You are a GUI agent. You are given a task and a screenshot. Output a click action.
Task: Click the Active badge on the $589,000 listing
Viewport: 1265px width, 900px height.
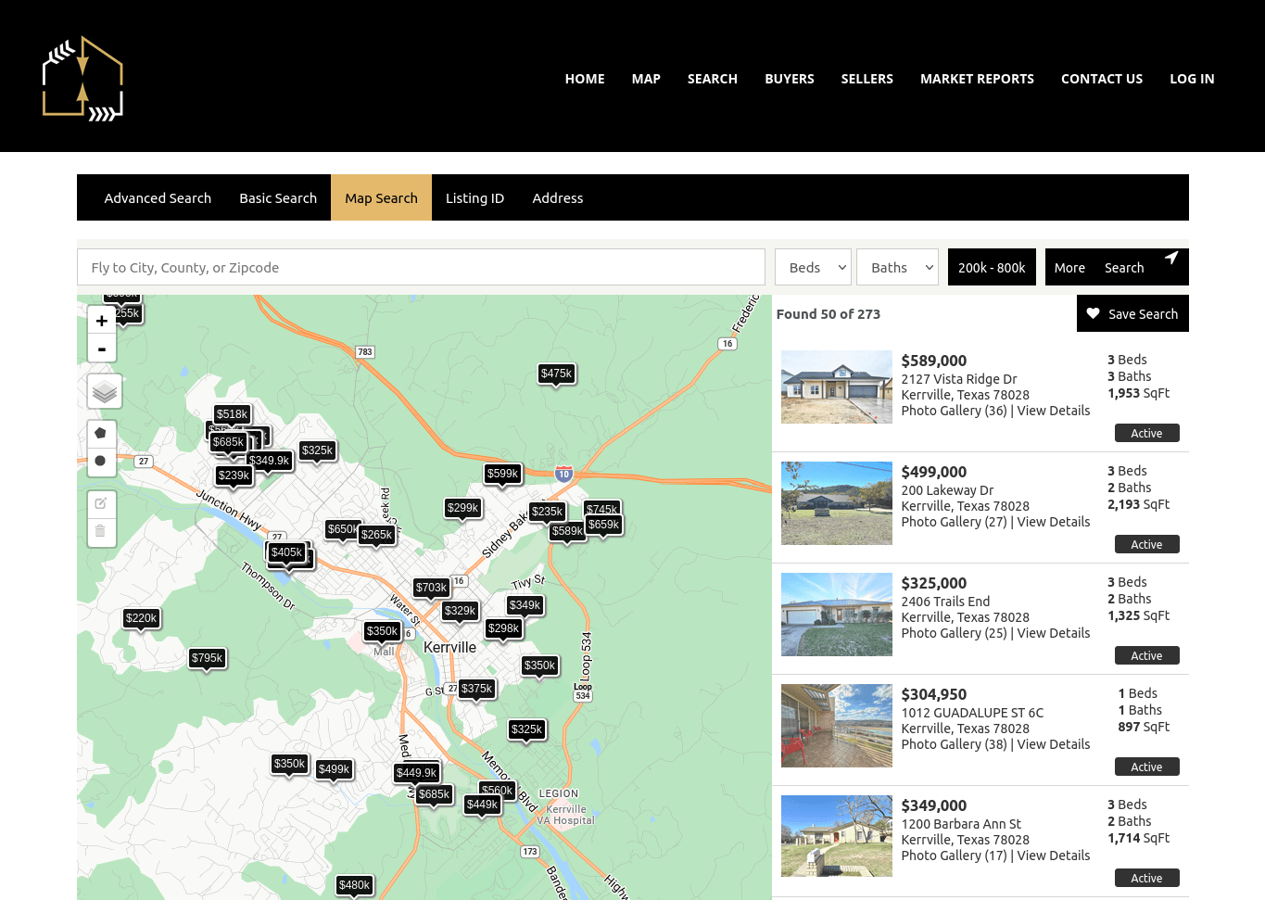(1147, 433)
